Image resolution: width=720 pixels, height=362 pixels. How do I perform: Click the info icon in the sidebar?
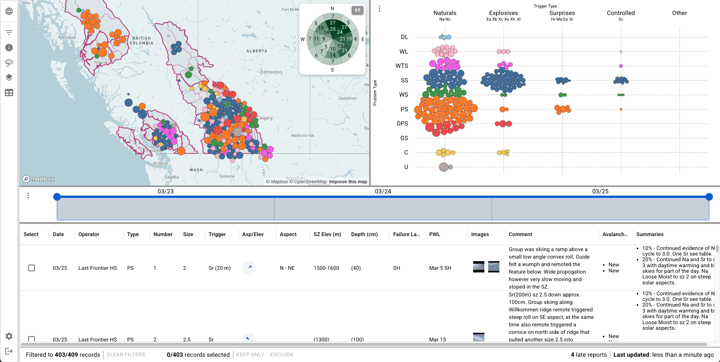tap(9, 48)
